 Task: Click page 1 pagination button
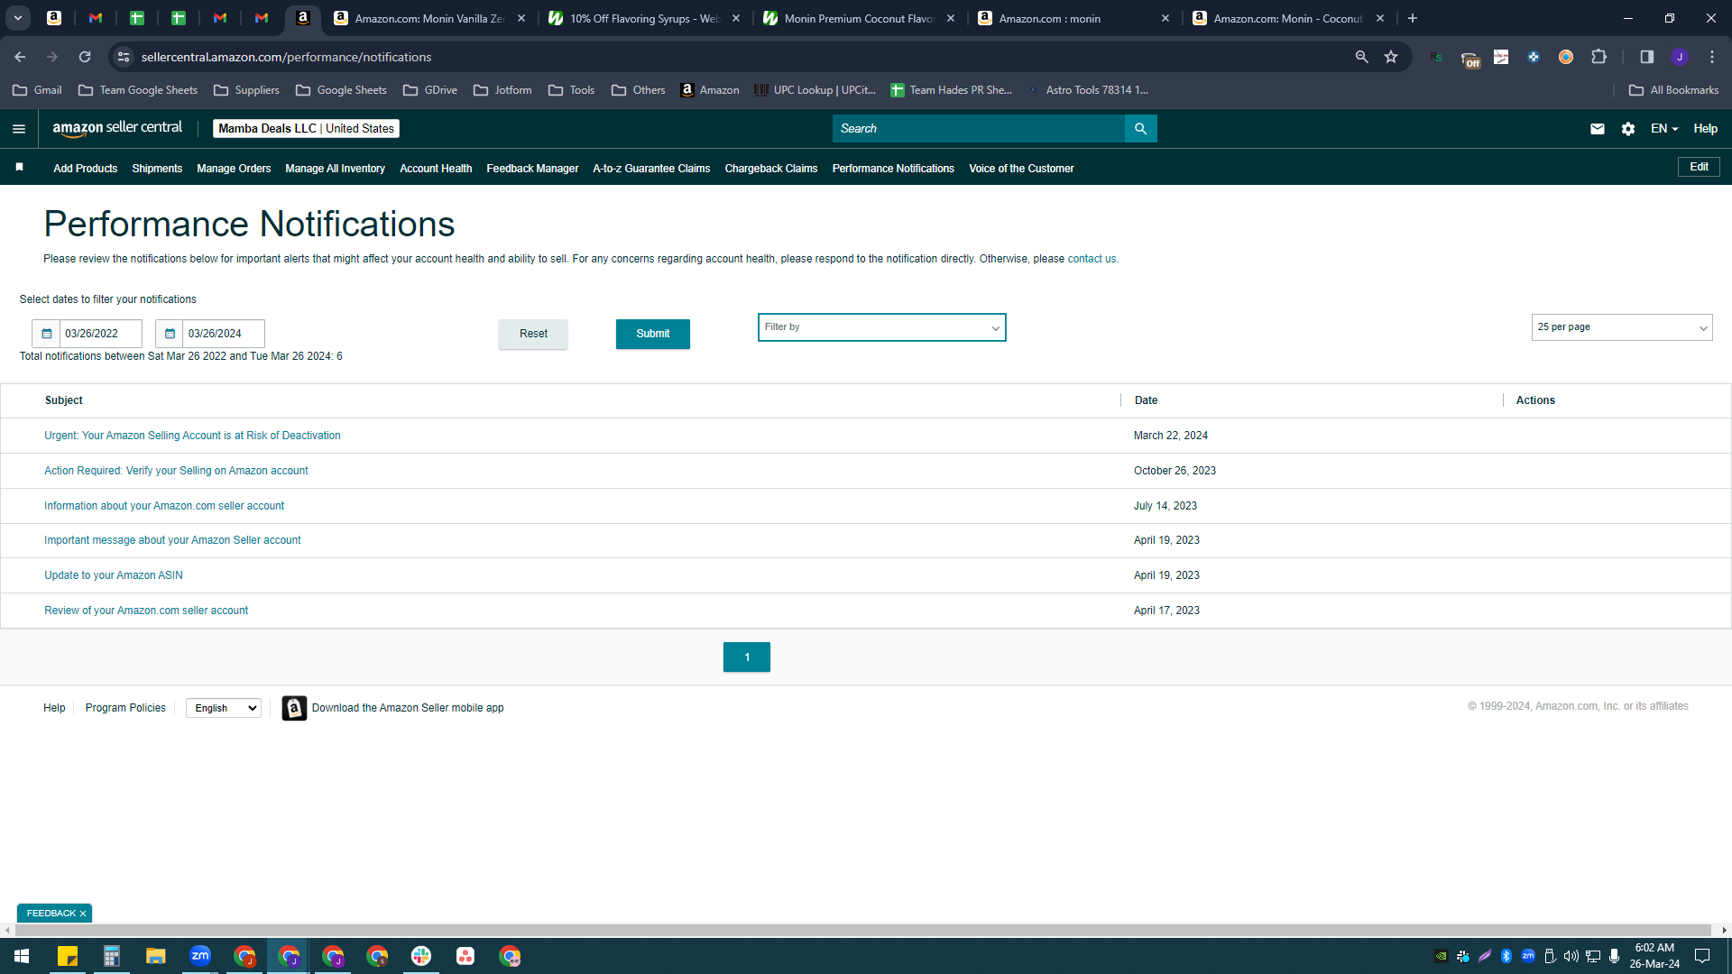coord(746,657)
